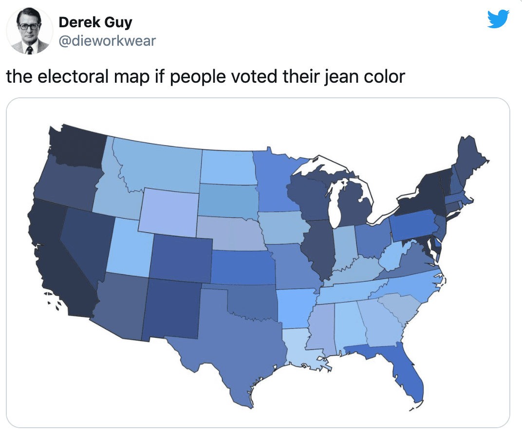Click the light-colored Wyoming state
Image resolution: width=522 pixels, height=435 pixels.
click(169, 212)
